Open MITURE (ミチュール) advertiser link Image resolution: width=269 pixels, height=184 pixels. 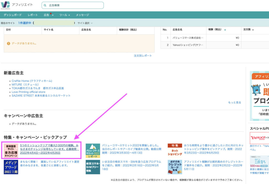(25, 84)
